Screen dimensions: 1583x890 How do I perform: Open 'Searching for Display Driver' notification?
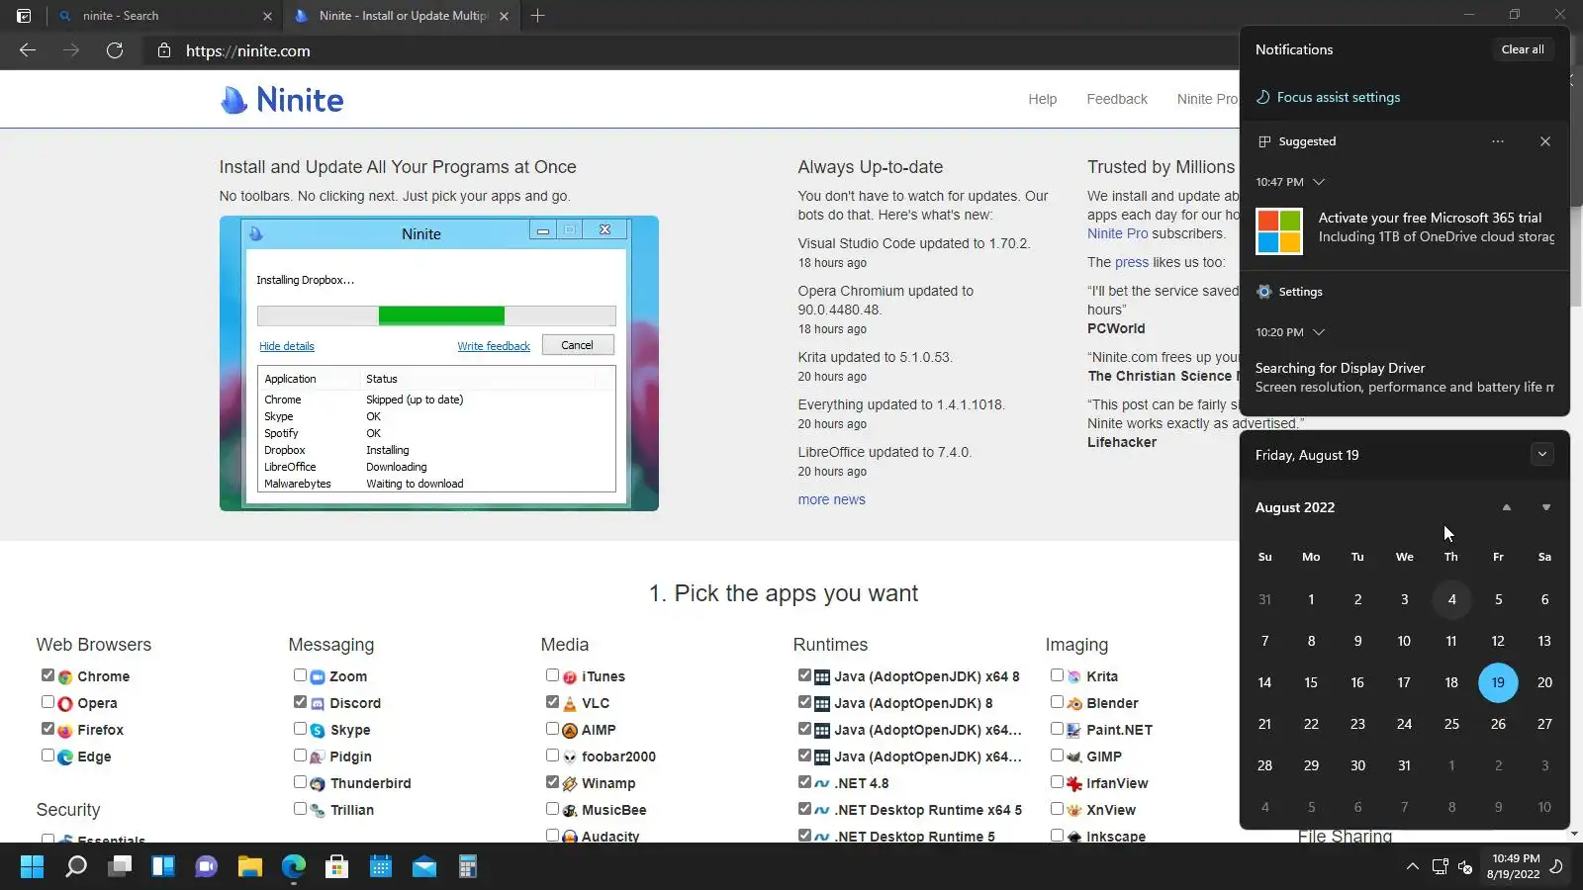(x=1405, y=378)
